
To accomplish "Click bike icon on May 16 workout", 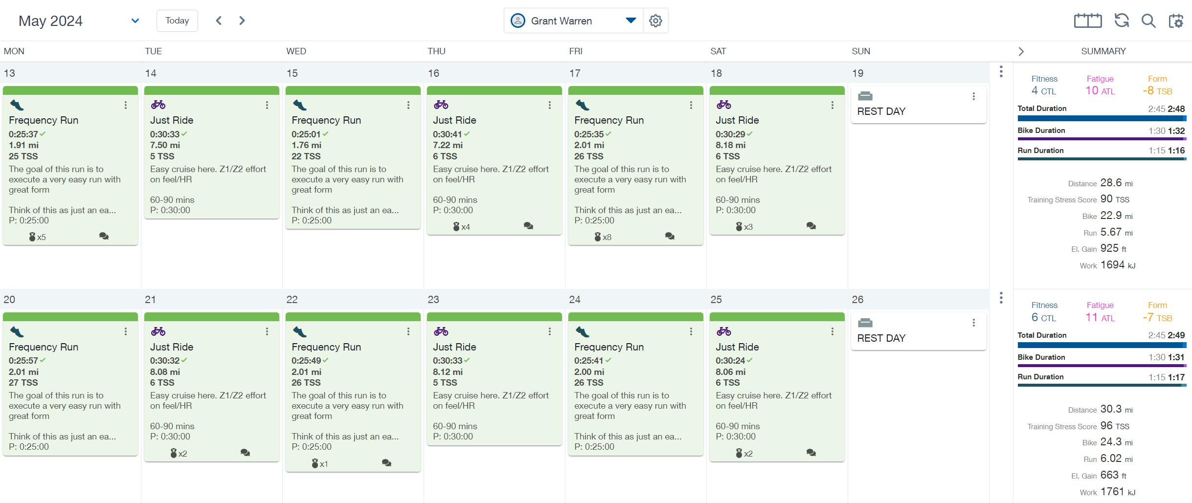I will [x=441, y=104].
